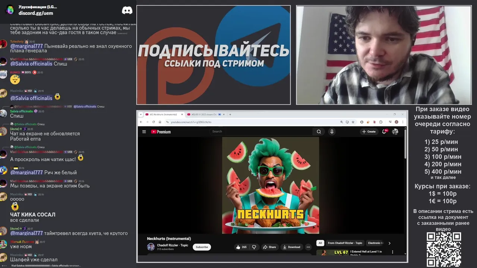The image size is (477, 268).
Task: Go forward in the browser
Action: click(x=147, y=122)
